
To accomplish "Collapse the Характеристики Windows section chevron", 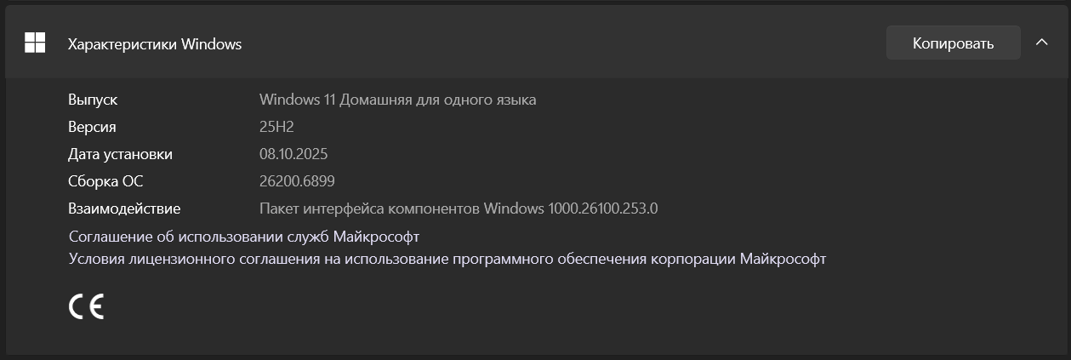I will pos(1041,43).
